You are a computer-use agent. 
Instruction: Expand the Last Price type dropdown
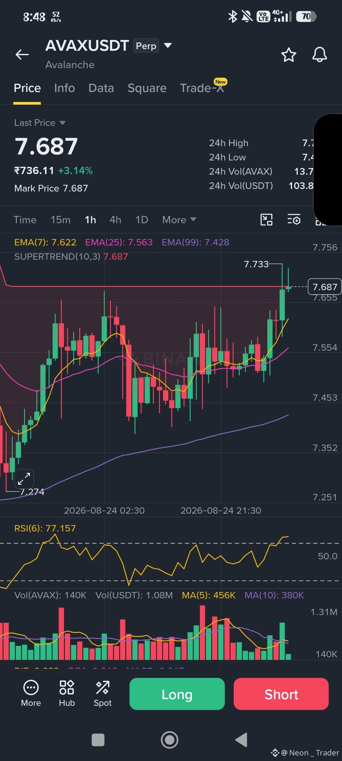pos(62,123)
